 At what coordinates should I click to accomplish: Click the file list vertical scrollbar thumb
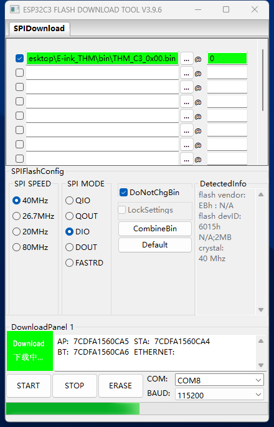pyautogui.click(x=263, y=80)
